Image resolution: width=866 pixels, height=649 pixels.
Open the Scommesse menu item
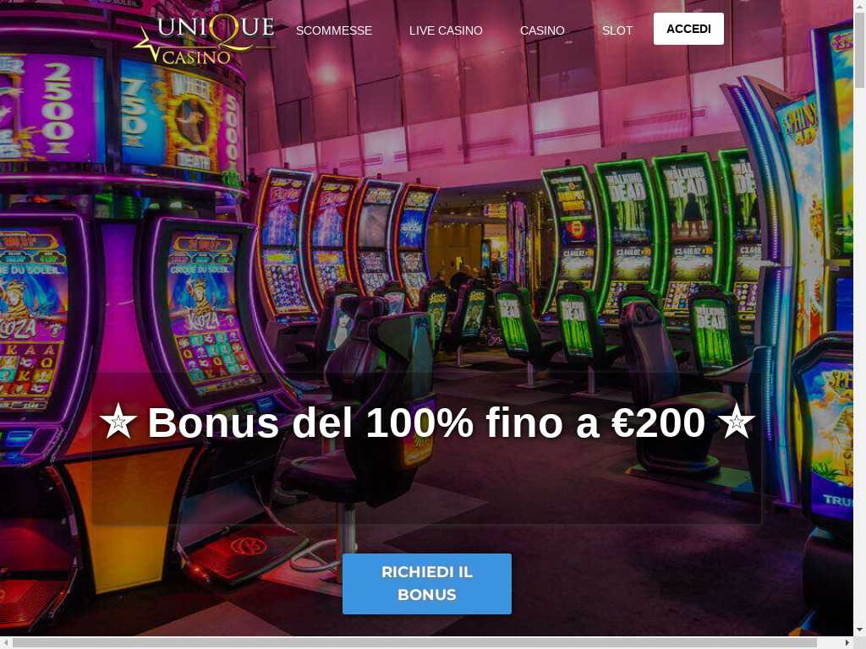coord(334,30)
